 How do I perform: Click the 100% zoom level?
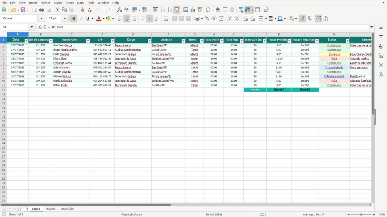point(382,214)
